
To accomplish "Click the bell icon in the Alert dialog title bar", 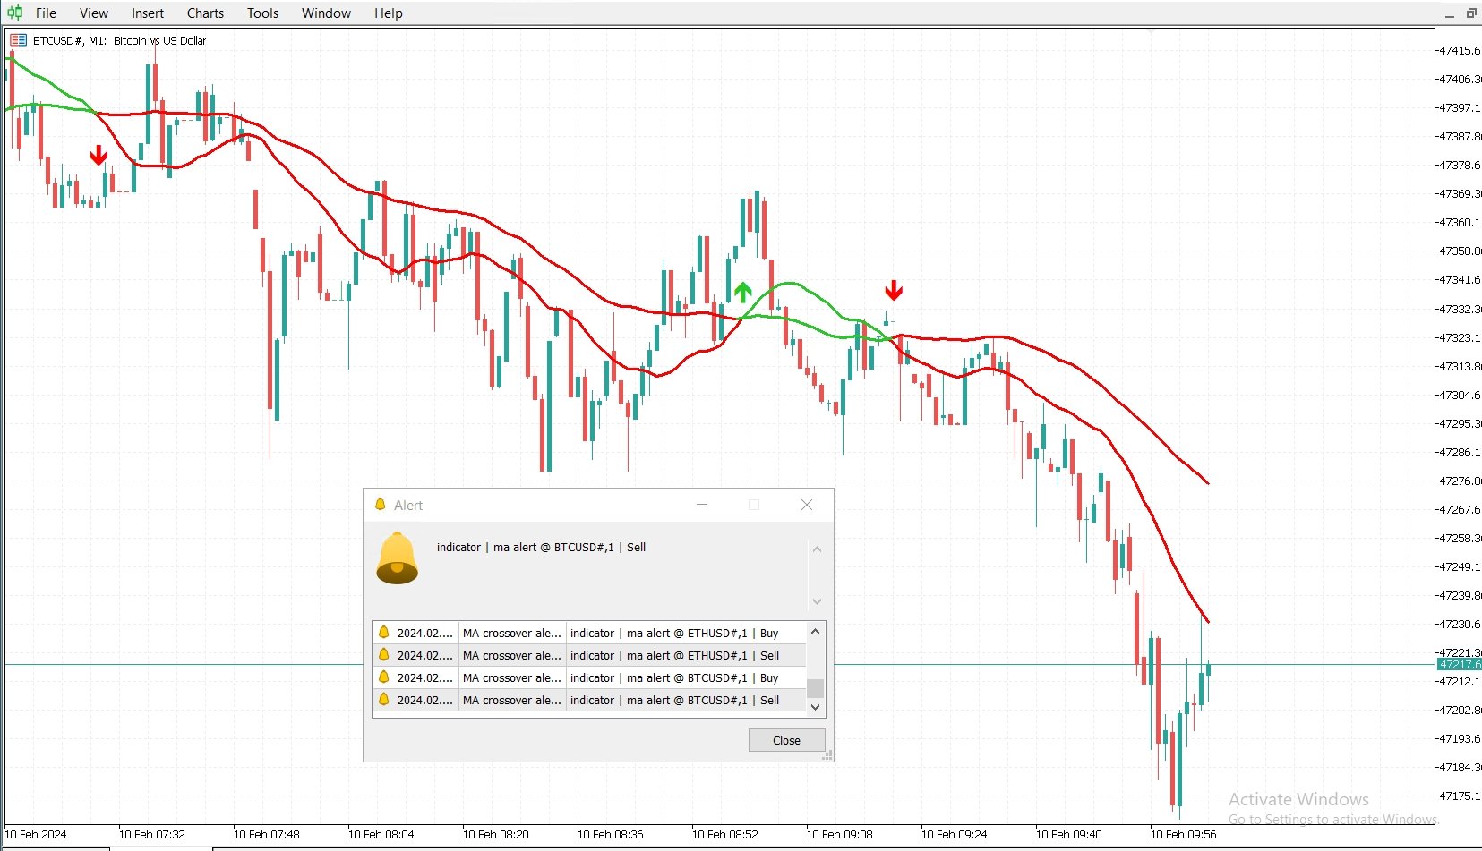I will pos(380,504).
